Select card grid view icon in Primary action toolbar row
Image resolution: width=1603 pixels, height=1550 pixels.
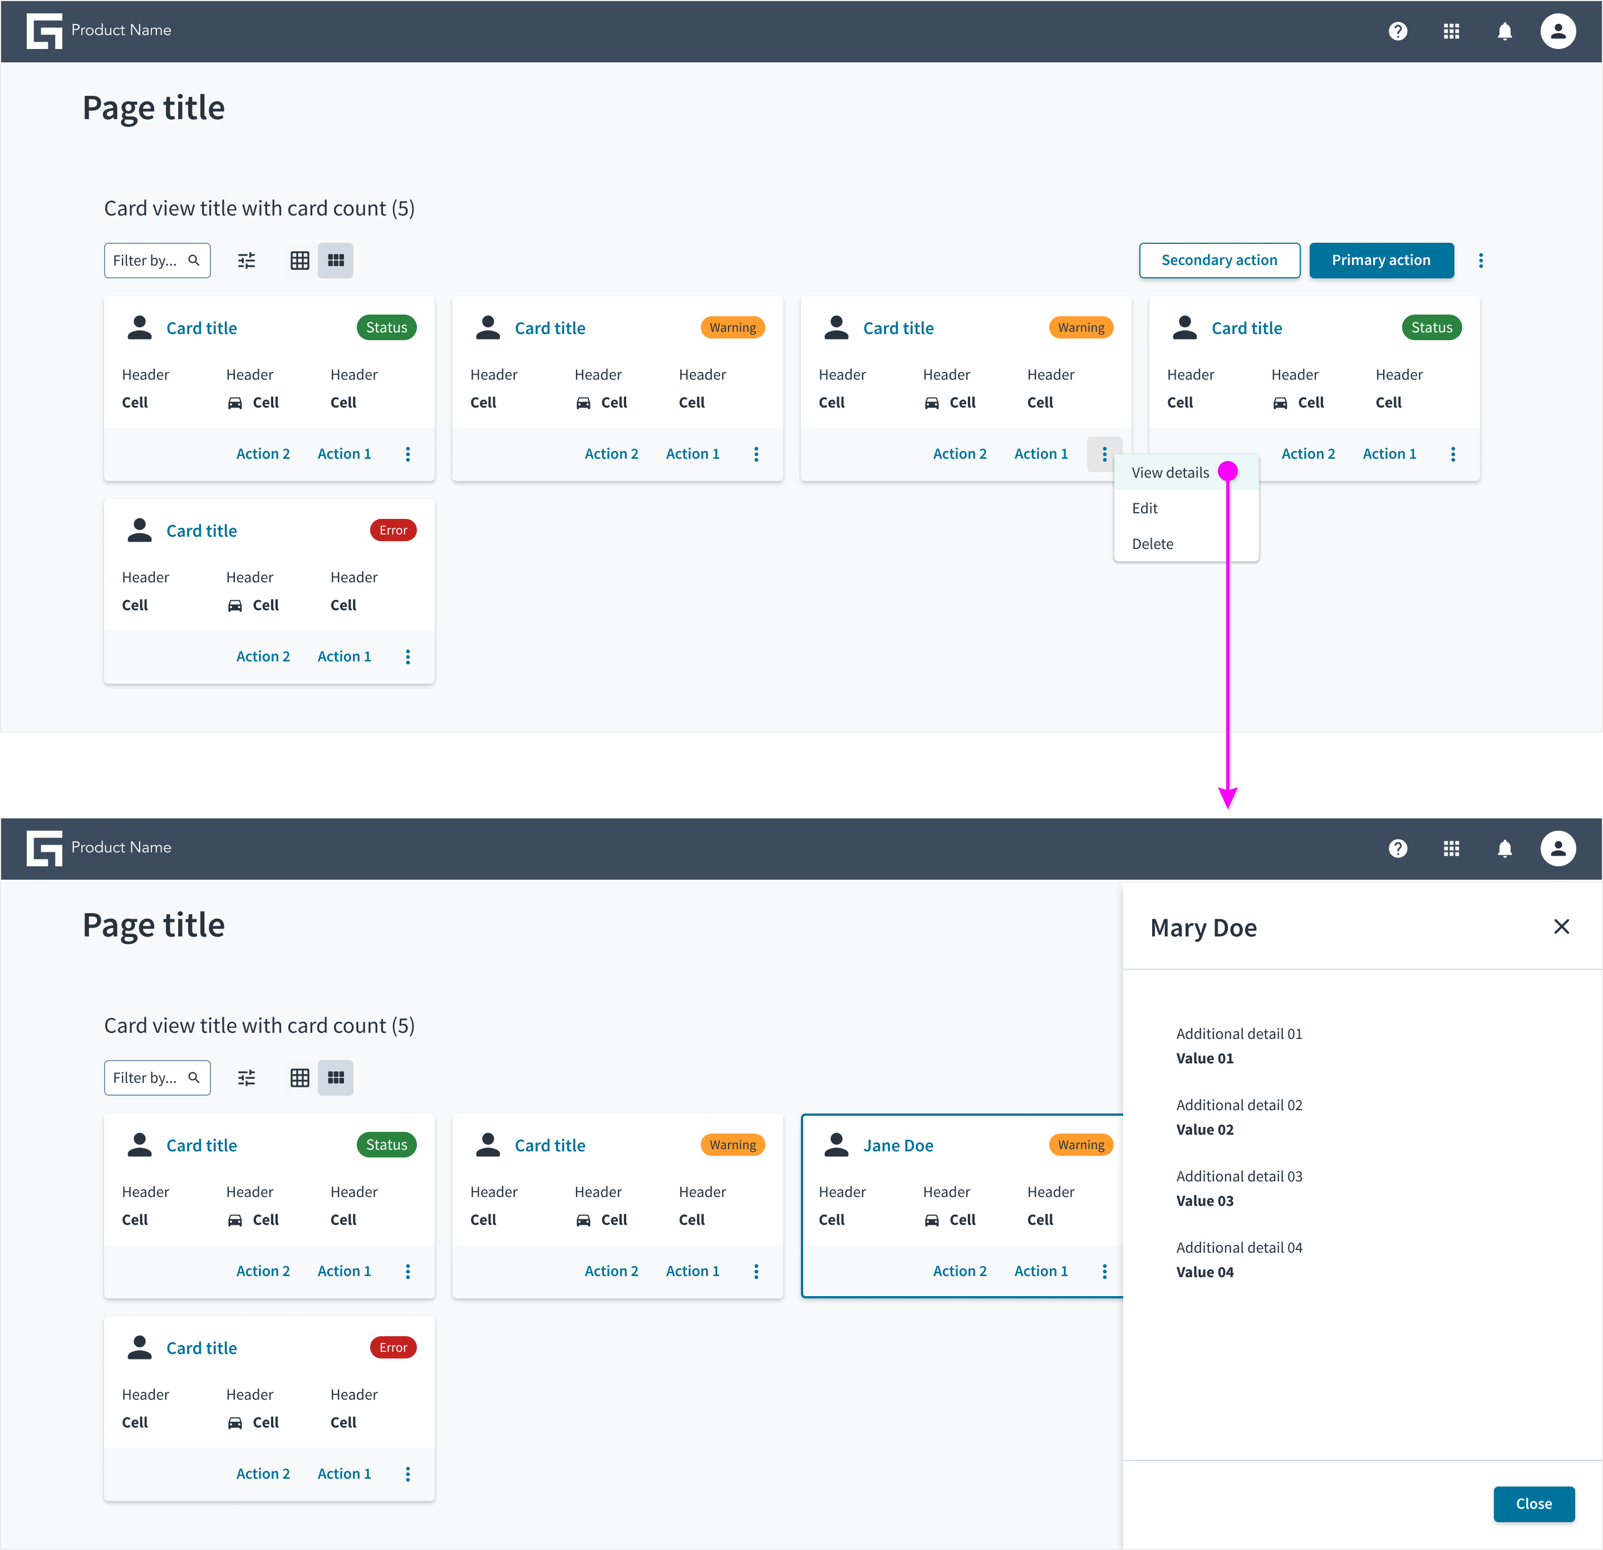(x=335, y=260)
